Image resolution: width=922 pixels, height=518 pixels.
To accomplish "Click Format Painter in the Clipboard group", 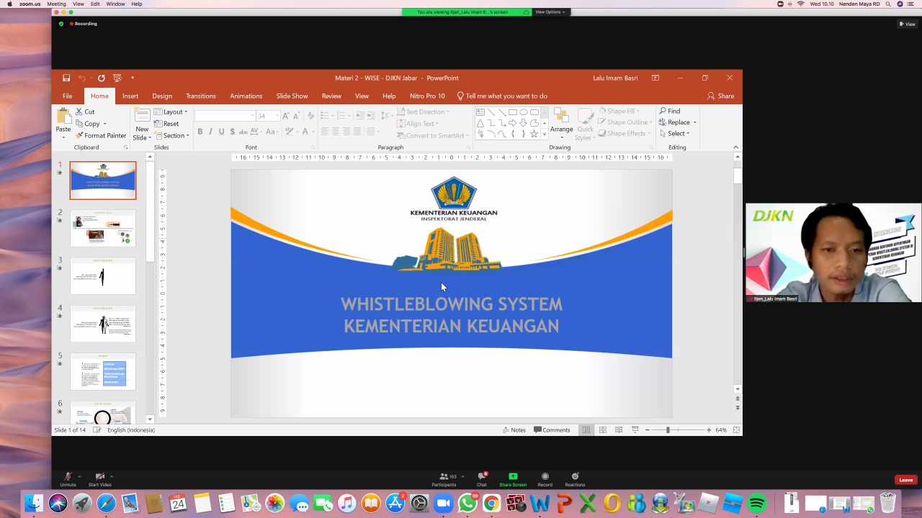I will click(x=100, y=135).
